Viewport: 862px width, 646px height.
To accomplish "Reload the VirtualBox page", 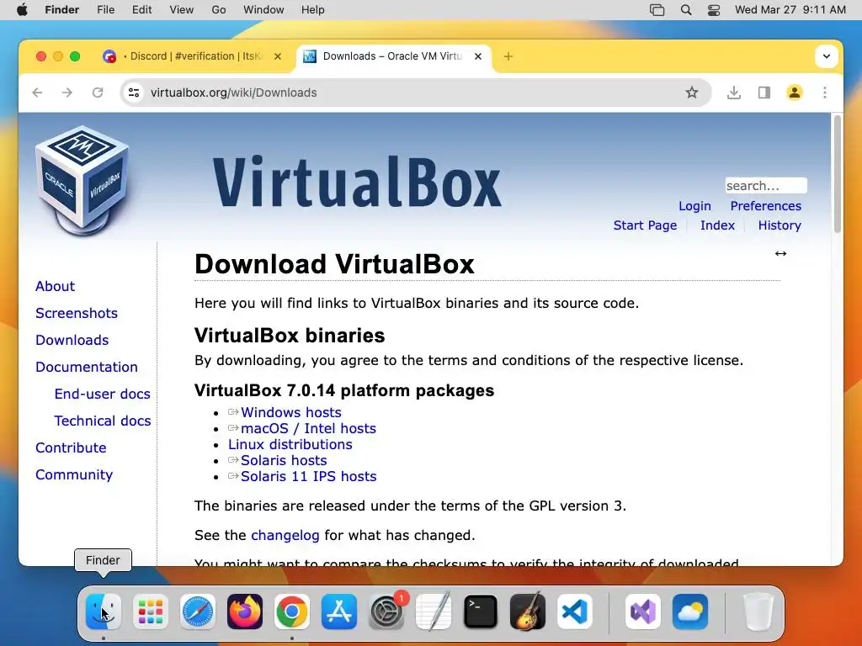I will pos(98,93).
